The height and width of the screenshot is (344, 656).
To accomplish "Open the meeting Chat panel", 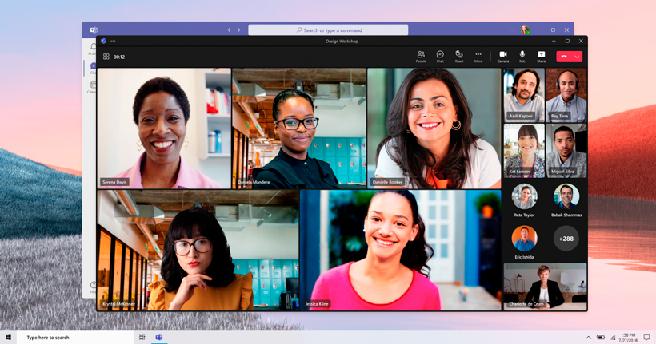I will coord(440,56).
